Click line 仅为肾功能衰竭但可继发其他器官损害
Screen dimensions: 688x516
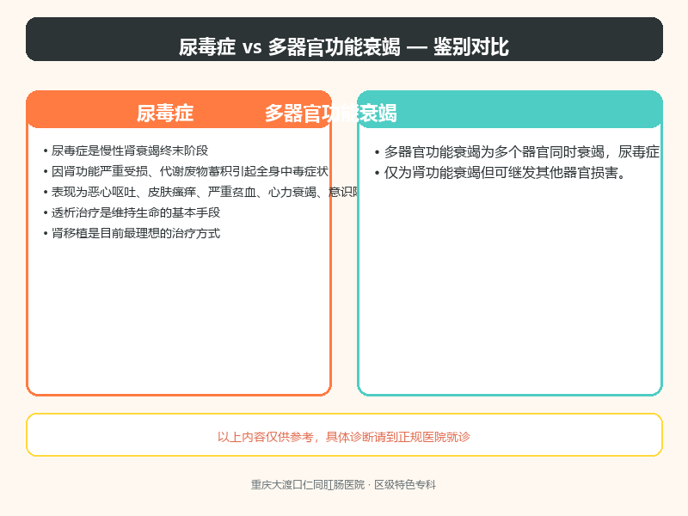(x=501, y=173)
